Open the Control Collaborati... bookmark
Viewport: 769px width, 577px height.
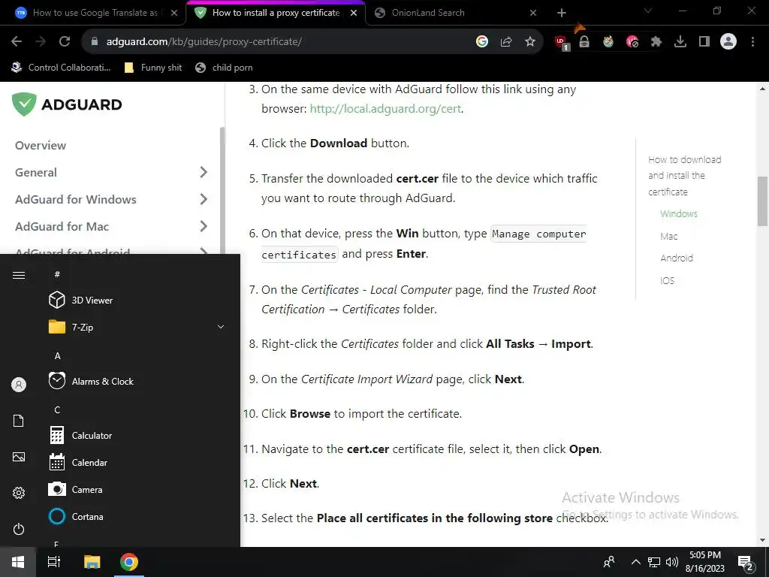62,68
